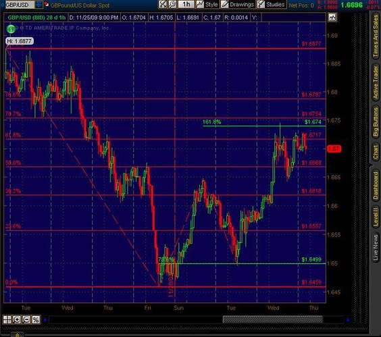This screenshot has width=381, height=337.
Task: Open the Style menu
Action: coord(207,4)
